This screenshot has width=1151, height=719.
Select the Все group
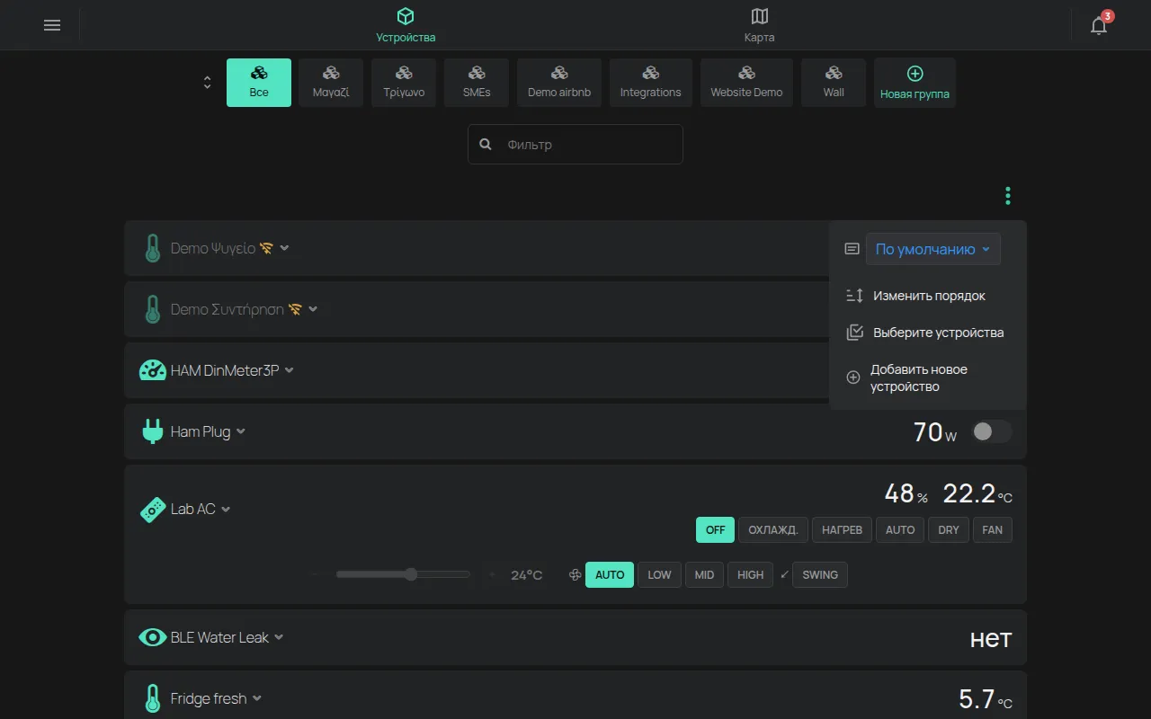(x=259, y=83)
